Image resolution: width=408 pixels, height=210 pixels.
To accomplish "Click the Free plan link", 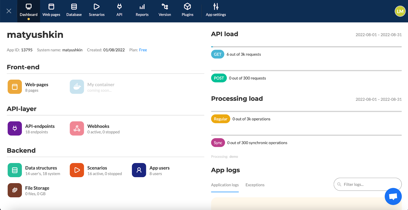I will [143, 50].
